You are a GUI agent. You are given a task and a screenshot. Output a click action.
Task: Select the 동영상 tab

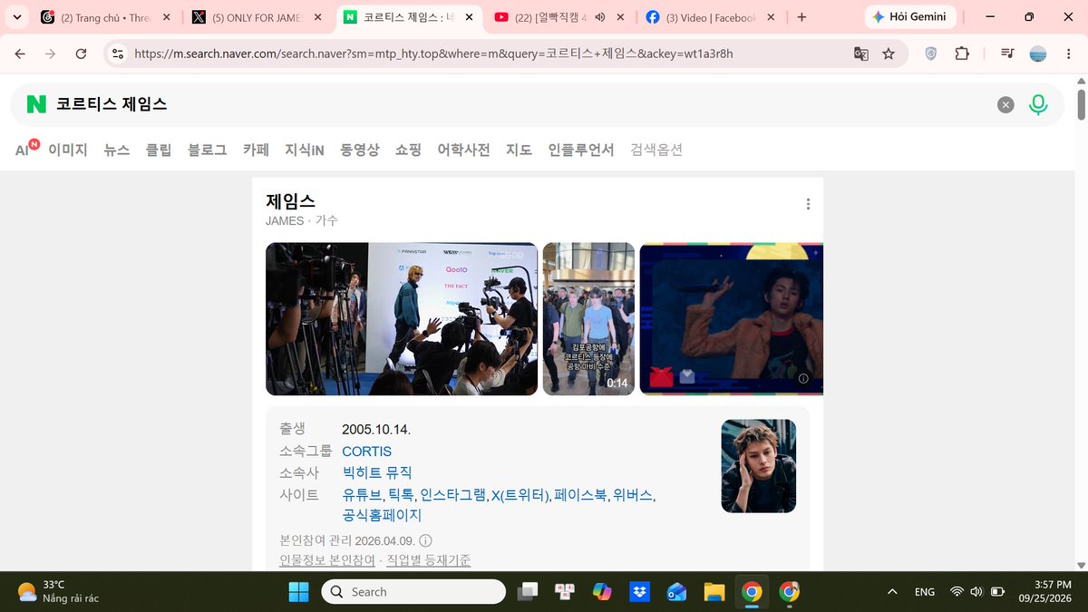[360, 150]
